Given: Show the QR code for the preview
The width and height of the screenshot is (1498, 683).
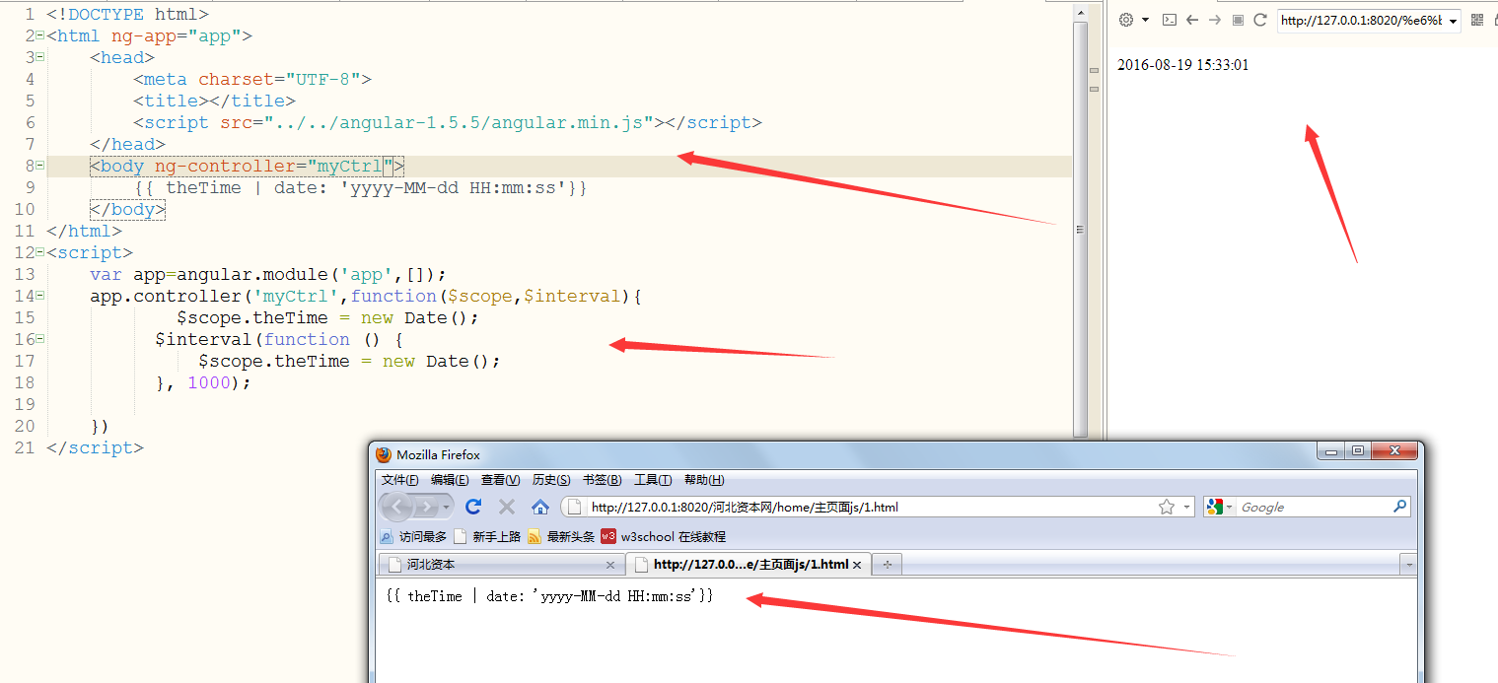Looking at the screenshot, I should click(x=1477, y=20).
